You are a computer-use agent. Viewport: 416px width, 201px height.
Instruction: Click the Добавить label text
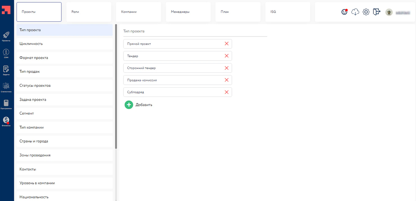(144, 105)
